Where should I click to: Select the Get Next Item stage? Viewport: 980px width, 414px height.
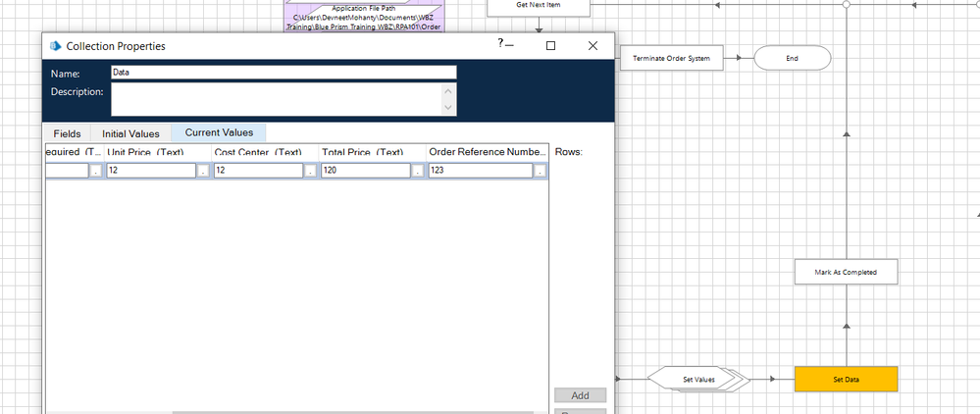coord(539,6)
